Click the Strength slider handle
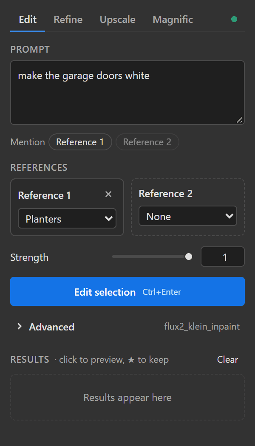 188,257
